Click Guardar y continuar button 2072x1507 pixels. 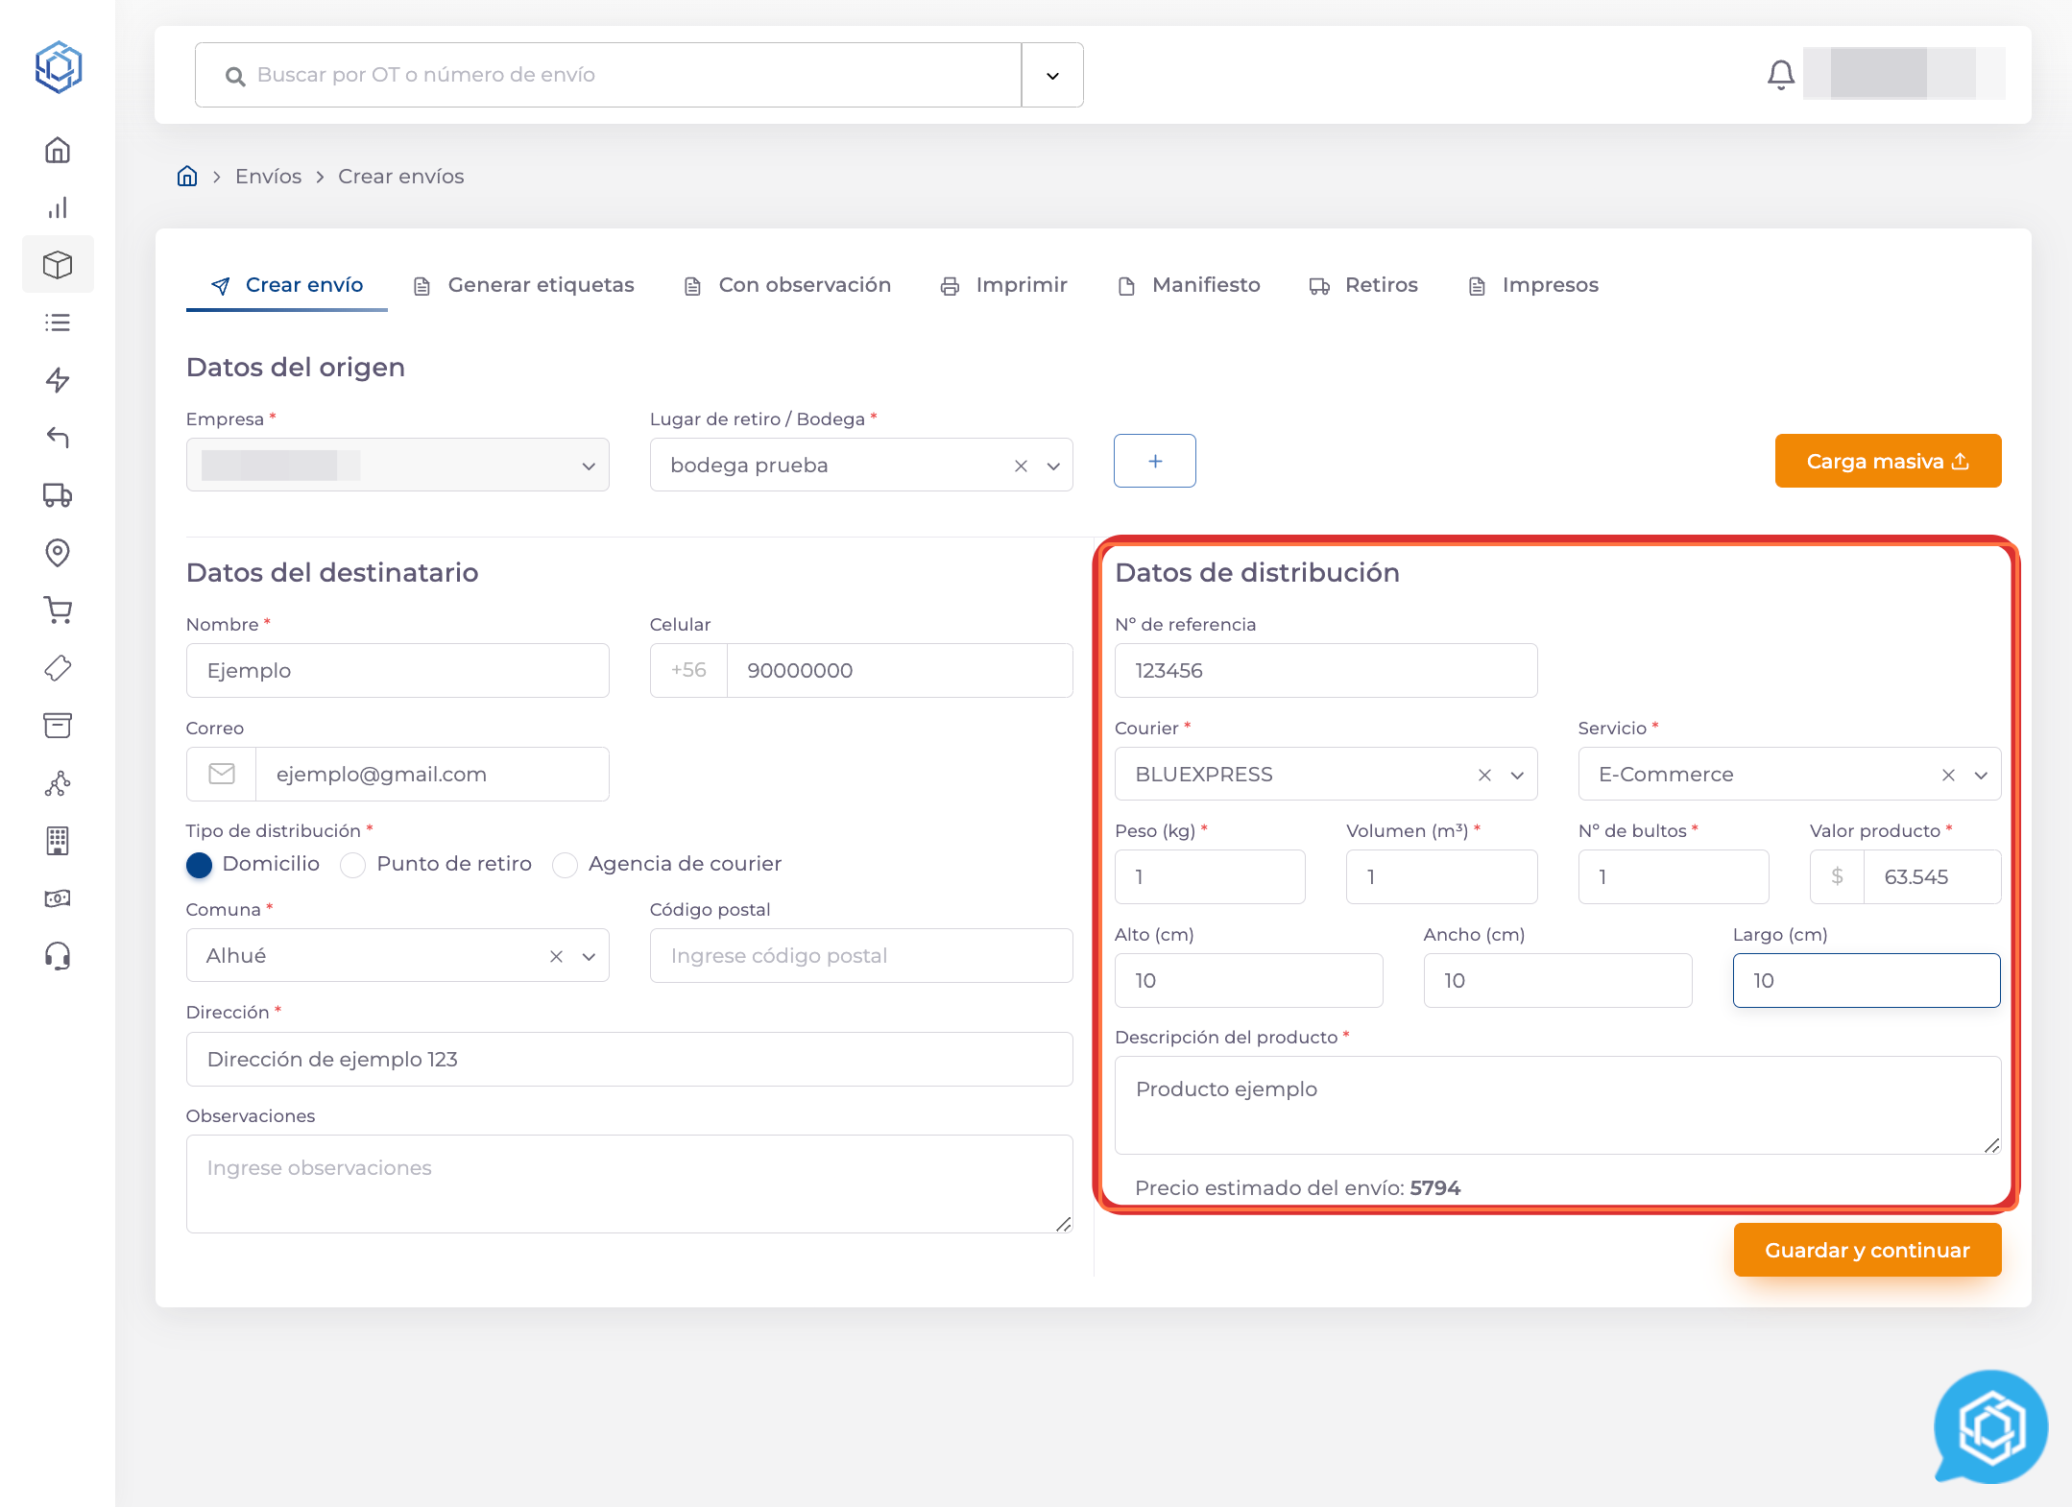click(1867, 1250)
